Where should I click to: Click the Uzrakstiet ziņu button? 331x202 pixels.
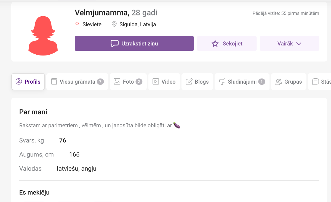point(134,44)
